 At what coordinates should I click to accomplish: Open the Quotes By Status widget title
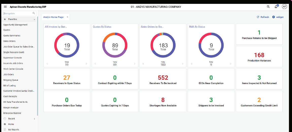(102, 27)
